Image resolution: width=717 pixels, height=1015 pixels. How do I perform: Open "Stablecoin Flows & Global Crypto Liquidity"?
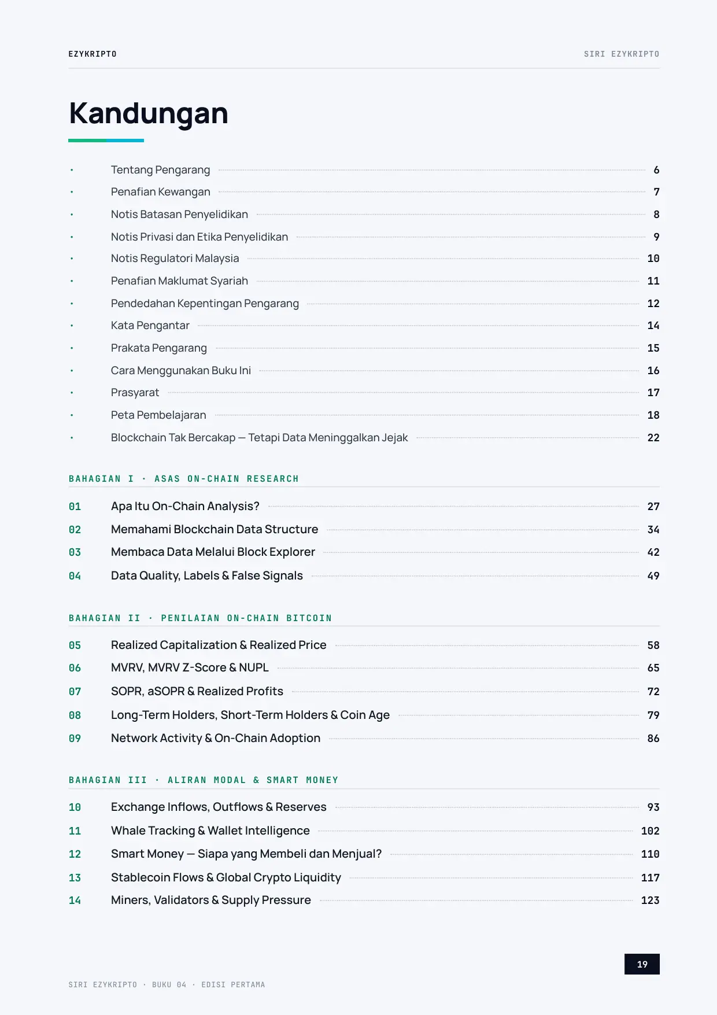pos(226,878)
